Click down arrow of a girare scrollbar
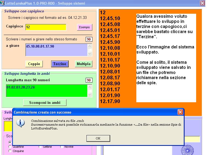This screenshot has height=155, width=208. [x=90, y=54]
